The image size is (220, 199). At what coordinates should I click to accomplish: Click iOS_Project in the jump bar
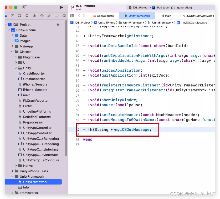click(80, 23)
